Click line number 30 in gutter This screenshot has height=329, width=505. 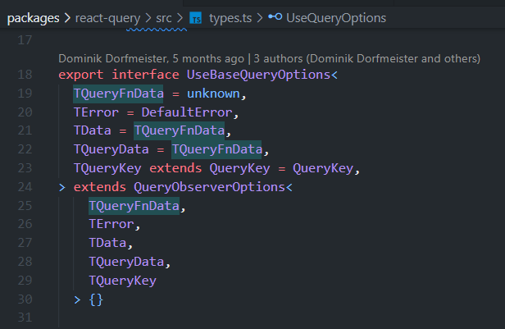click(25, 299)
